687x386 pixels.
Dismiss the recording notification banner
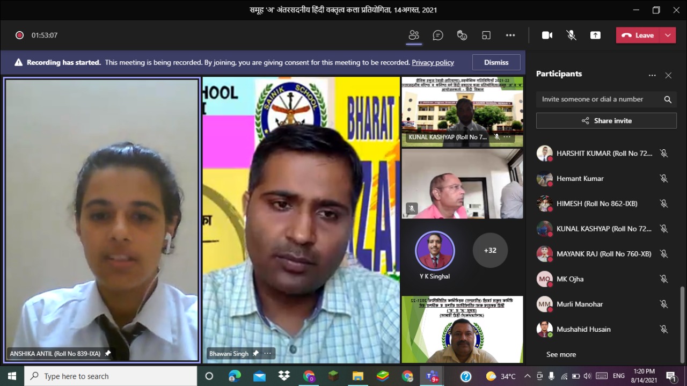tap(496, 62)
